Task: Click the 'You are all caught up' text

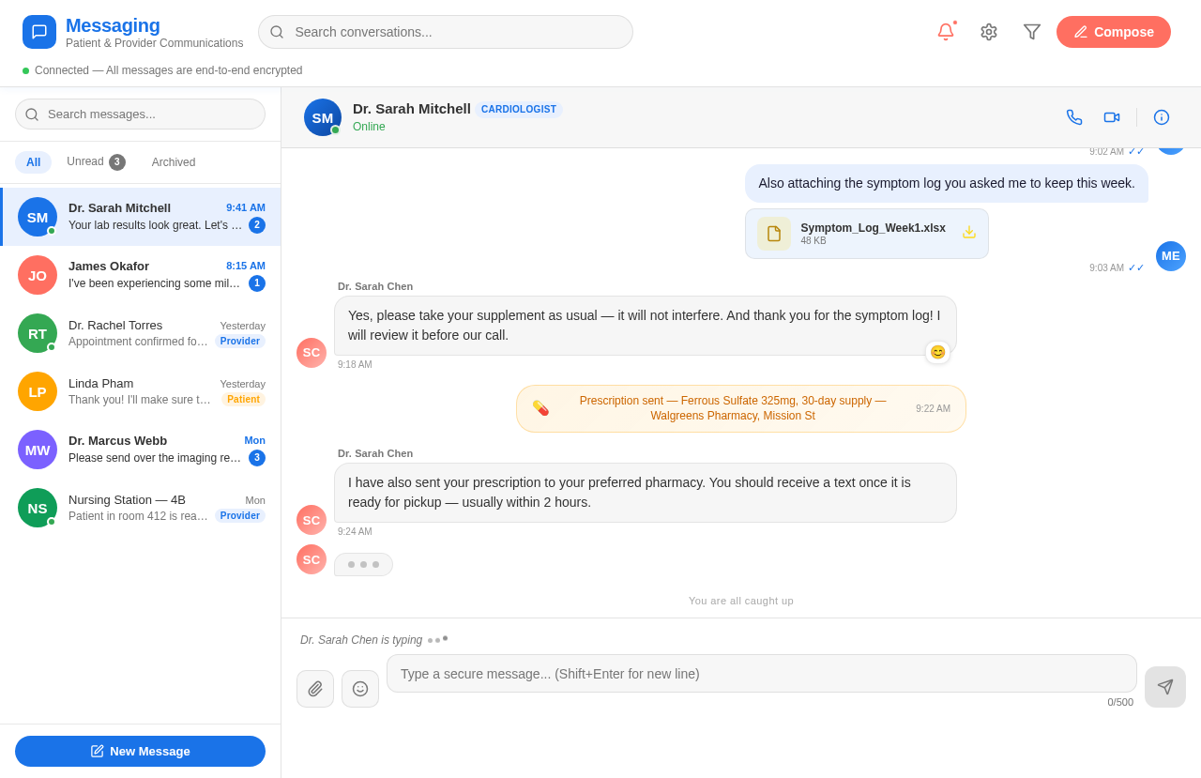Action: [x=741, y=601]
